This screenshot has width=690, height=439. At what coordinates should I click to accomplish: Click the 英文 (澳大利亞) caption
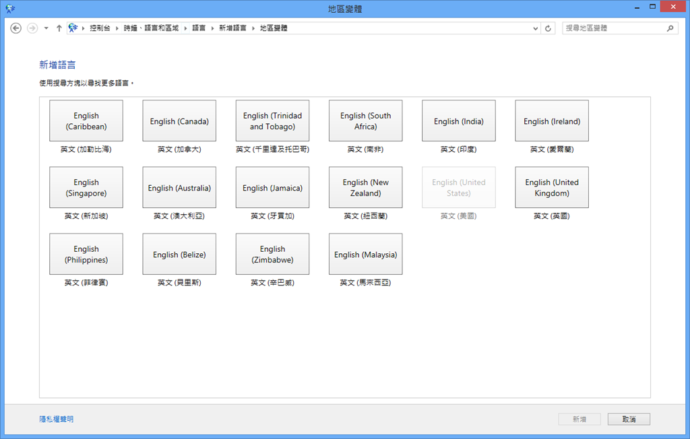pyautogui.click(x=179, y=216)
